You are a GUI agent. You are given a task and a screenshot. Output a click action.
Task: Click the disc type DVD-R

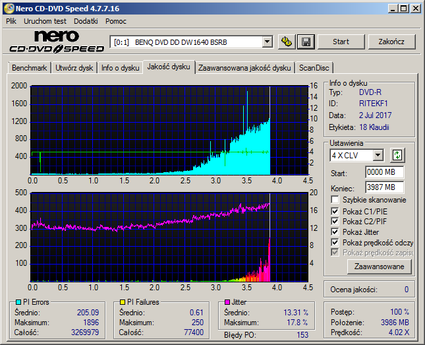coord(370,92)
